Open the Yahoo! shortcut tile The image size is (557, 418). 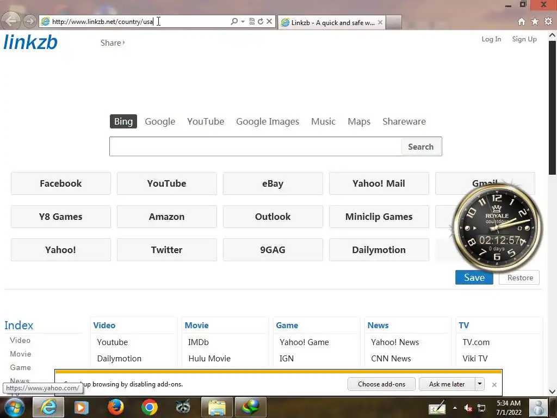[x=61, y=249]
